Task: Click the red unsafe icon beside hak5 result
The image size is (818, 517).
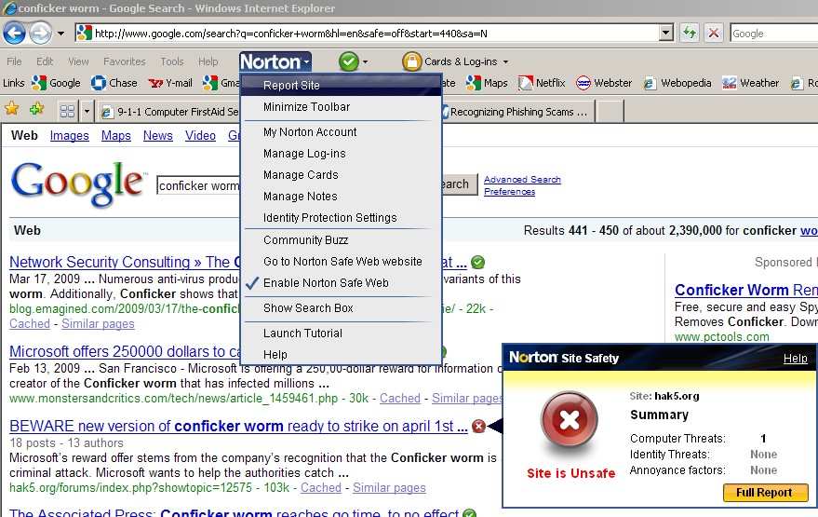Action: click(x=478, y=427)
